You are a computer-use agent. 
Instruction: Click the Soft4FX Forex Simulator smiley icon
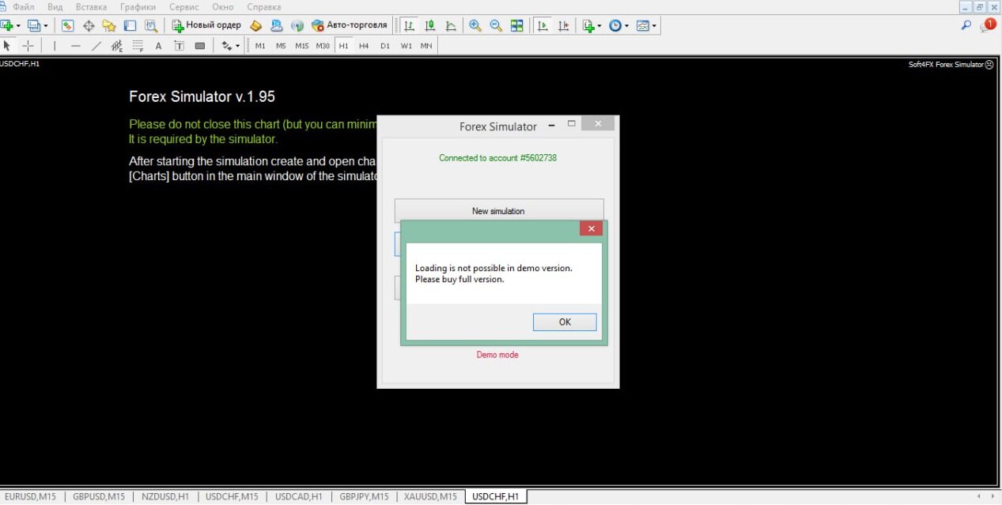click(989, 64)
